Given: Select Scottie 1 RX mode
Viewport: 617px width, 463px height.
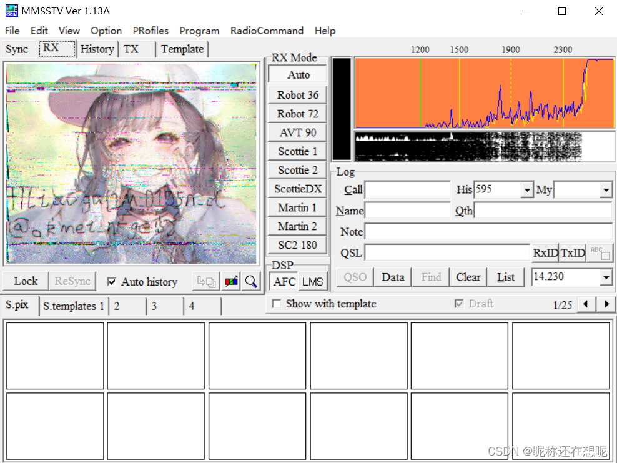Looking at the screenshot, I should 297,151.
